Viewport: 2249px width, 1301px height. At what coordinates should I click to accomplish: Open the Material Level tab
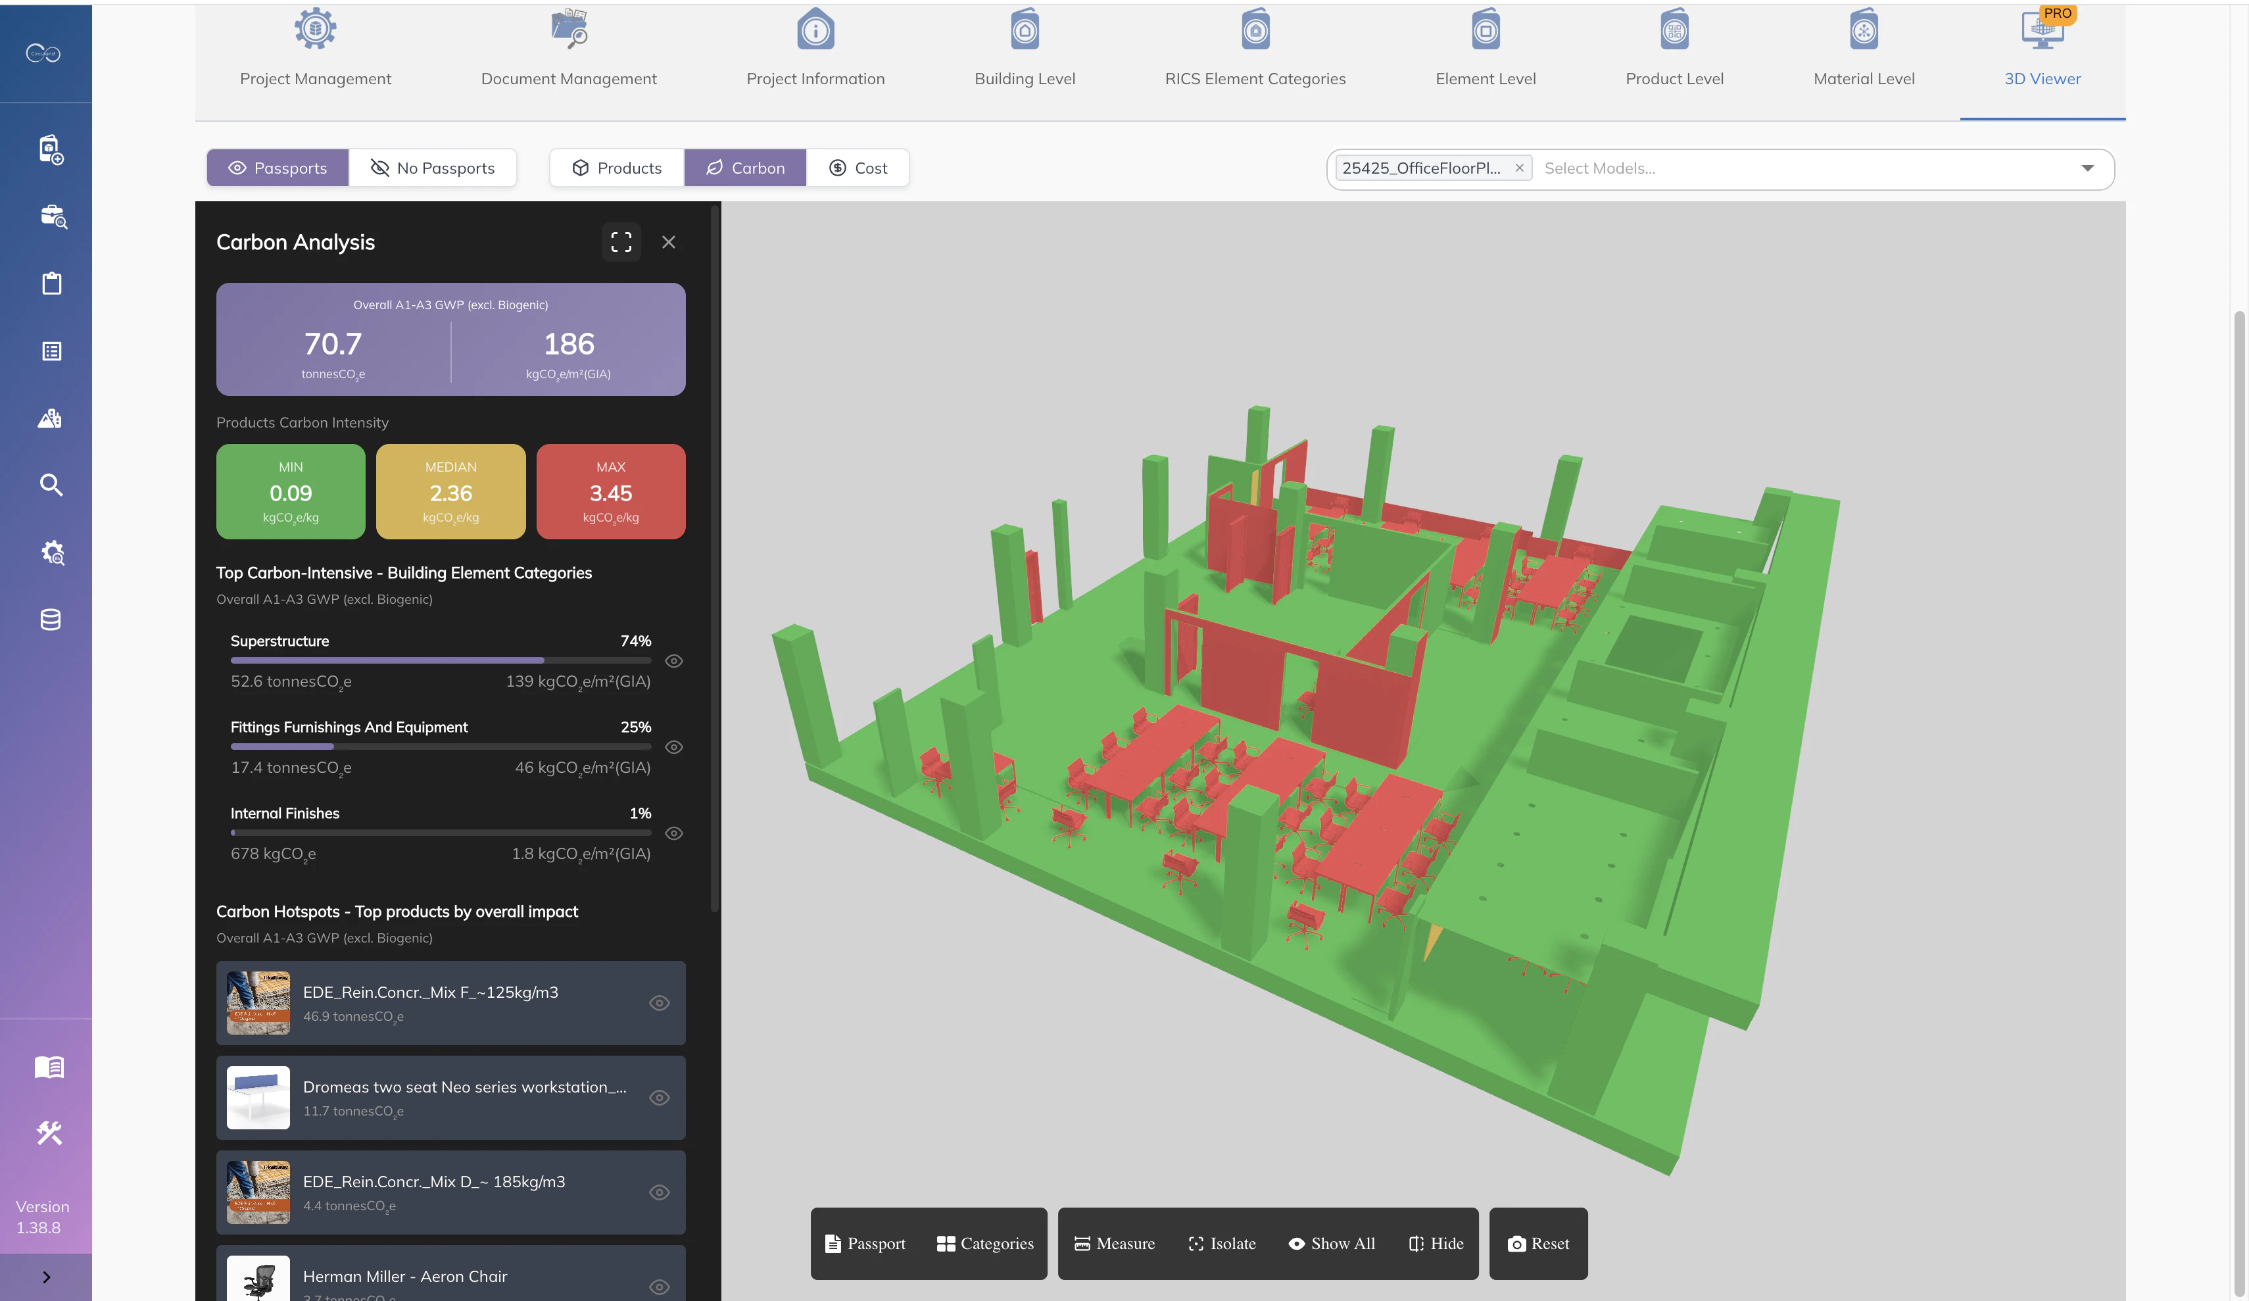pyautogui.click(x=1864, y=49)
